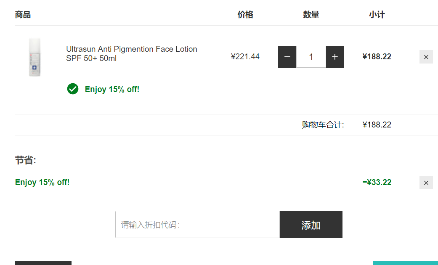Remove Ultrasun lotion from the cart

pyautogui.click(x=426, y=57)
